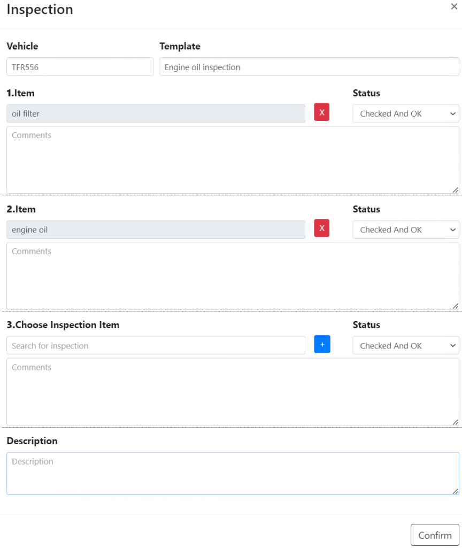Click the oil filter item field

(156, 113)
